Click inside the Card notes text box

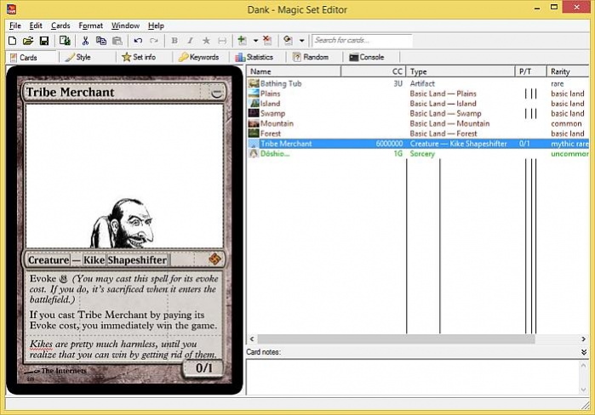tap(413, 377)
